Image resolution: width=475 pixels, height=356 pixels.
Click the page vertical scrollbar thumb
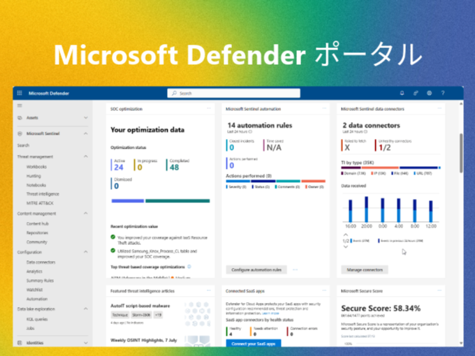point(461,153)
